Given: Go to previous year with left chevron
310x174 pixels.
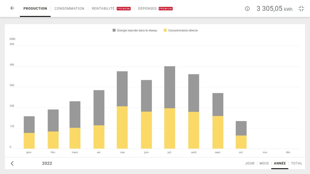Looking at the screenshot, I should [12, 163].
